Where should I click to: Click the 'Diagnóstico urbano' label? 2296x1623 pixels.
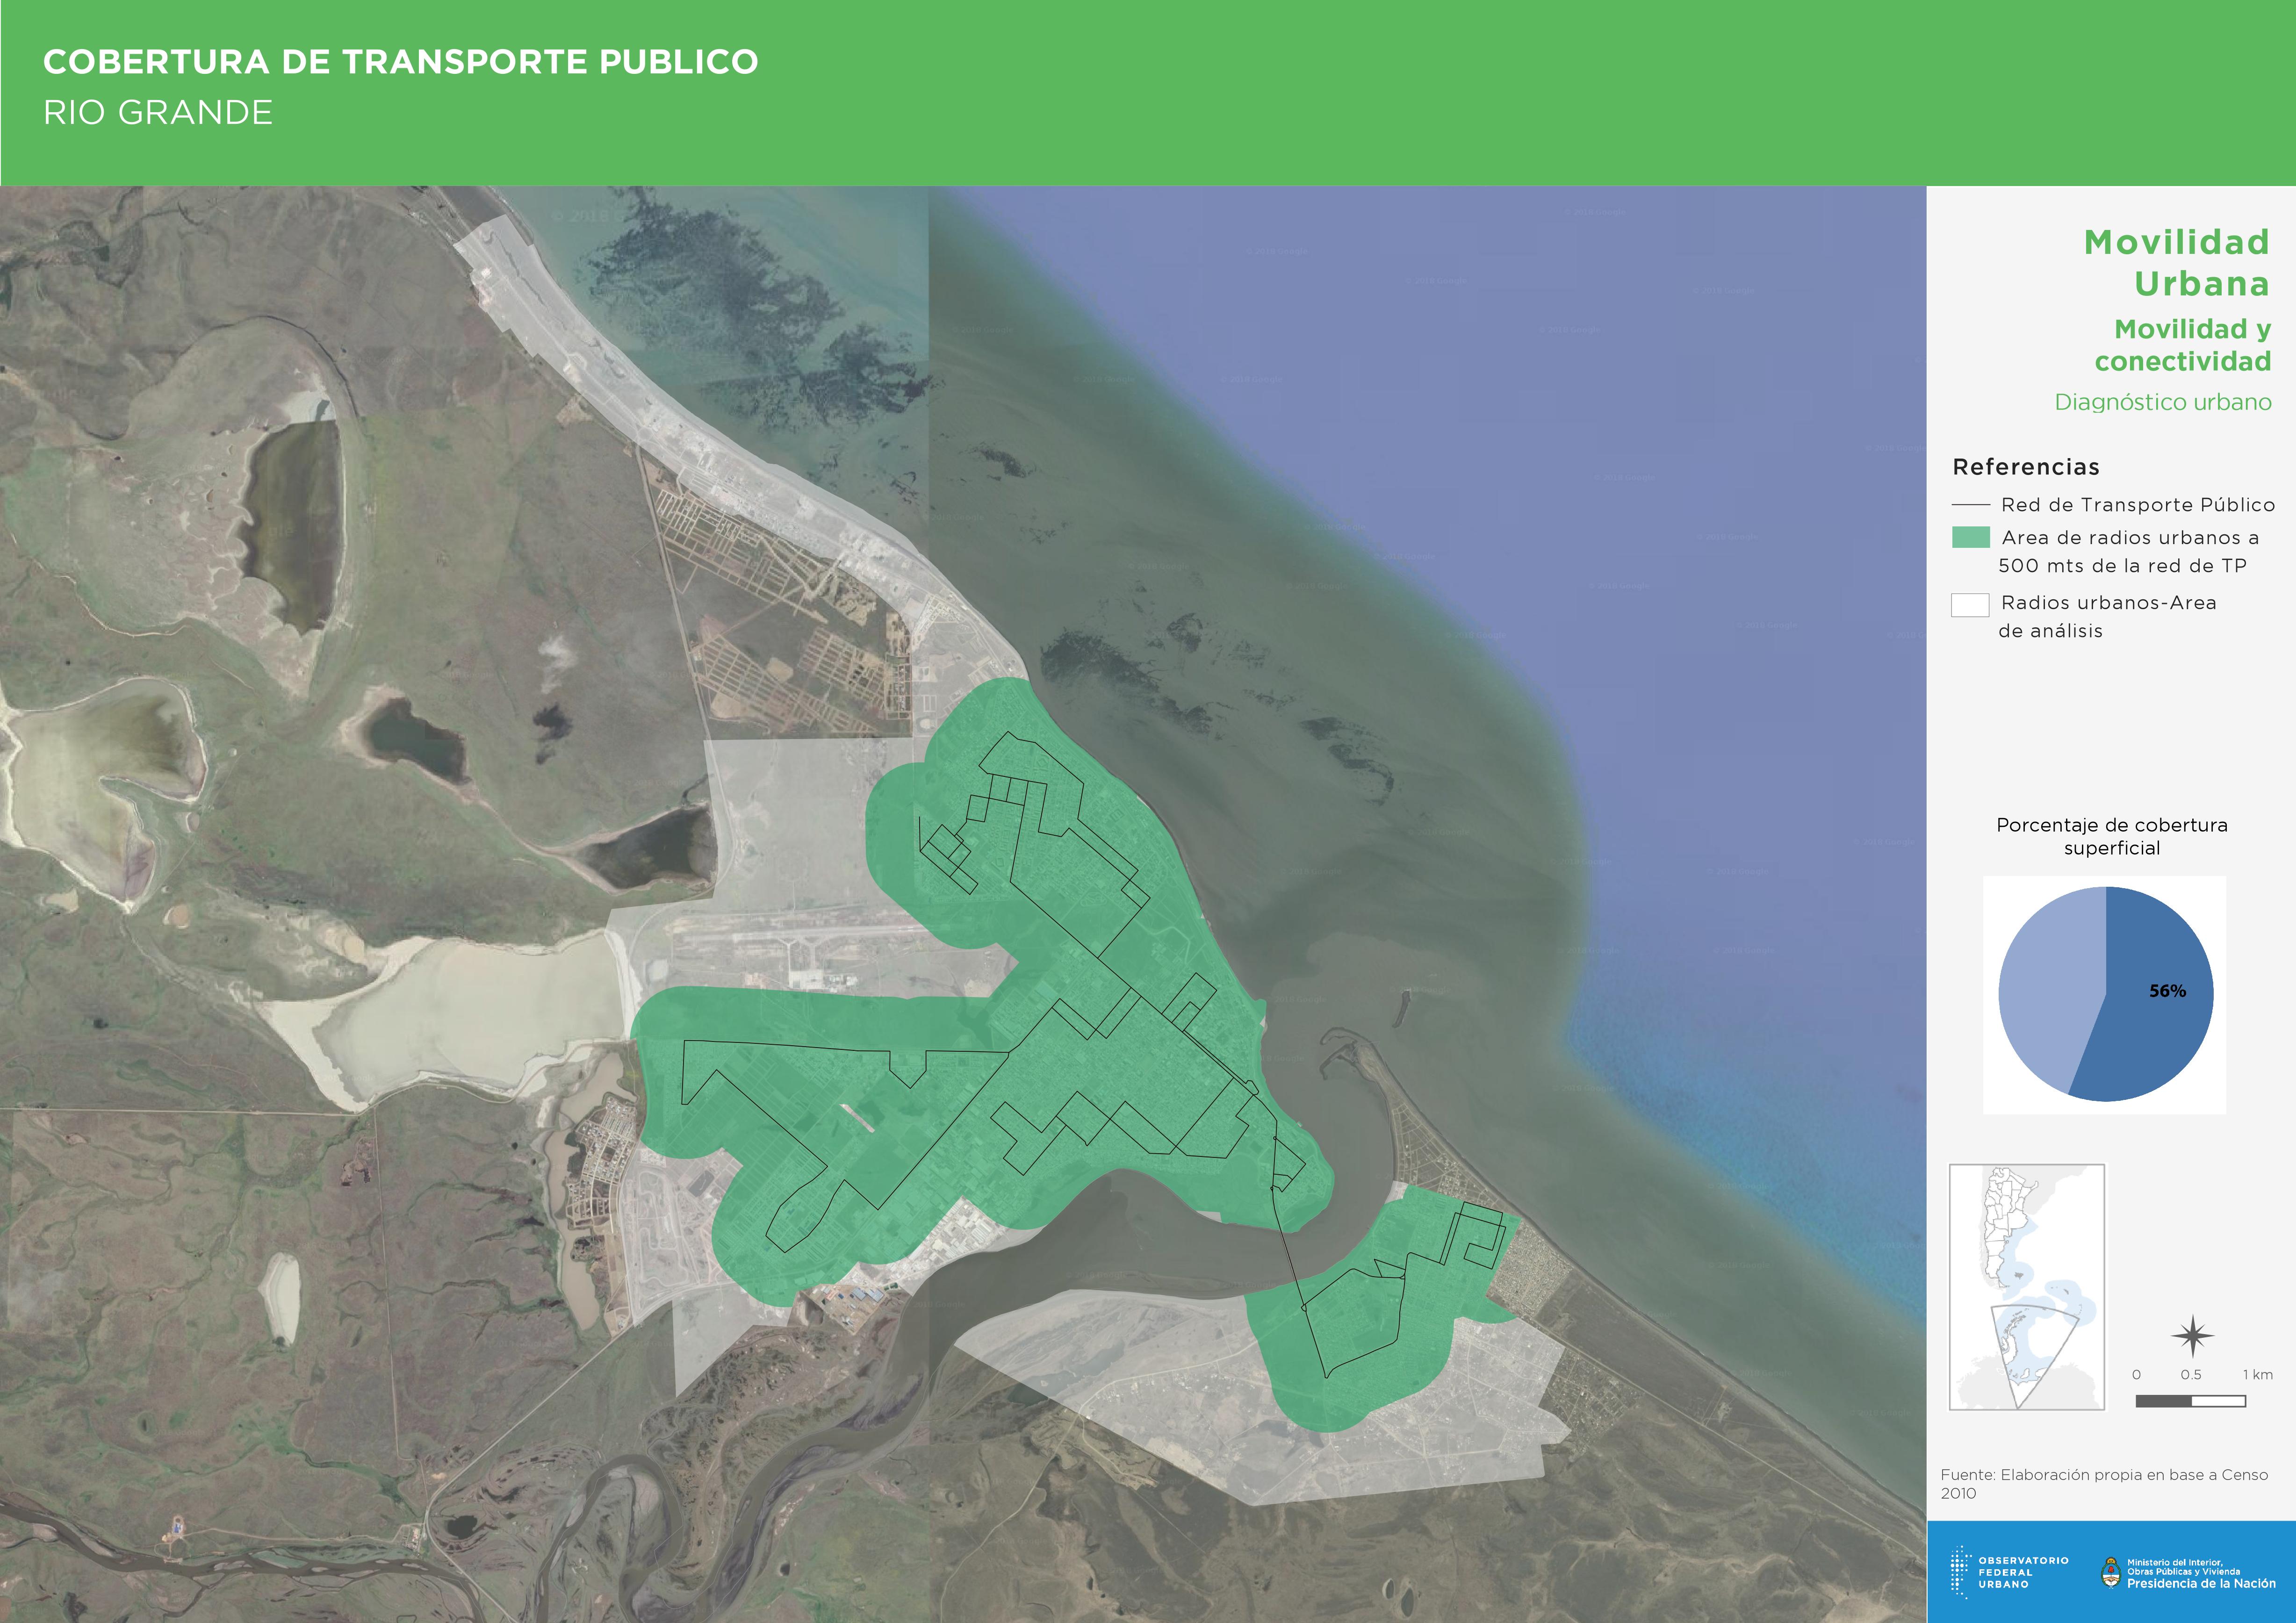[x=2163, y=402]
